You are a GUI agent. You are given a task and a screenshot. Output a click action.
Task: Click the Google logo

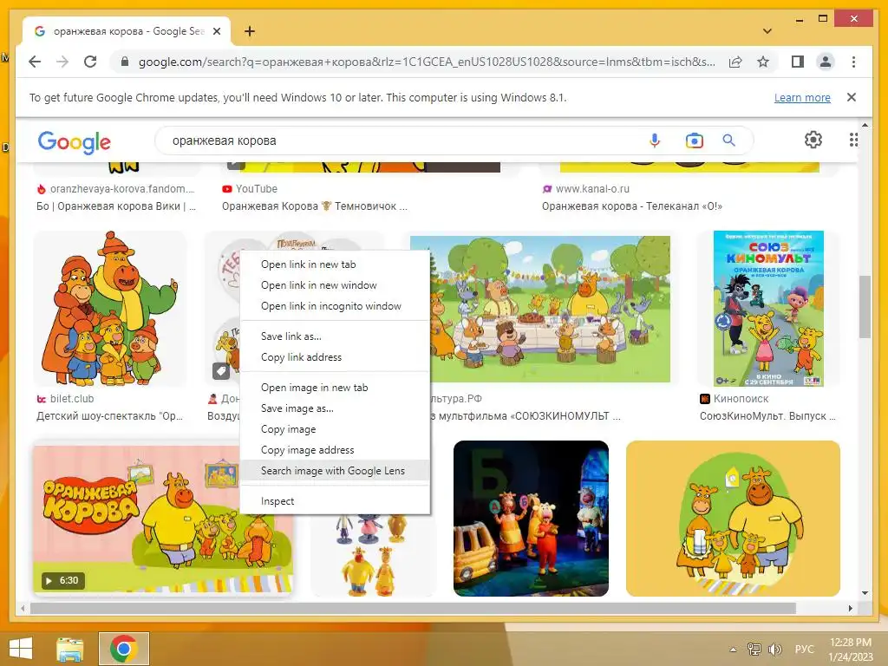75,141
